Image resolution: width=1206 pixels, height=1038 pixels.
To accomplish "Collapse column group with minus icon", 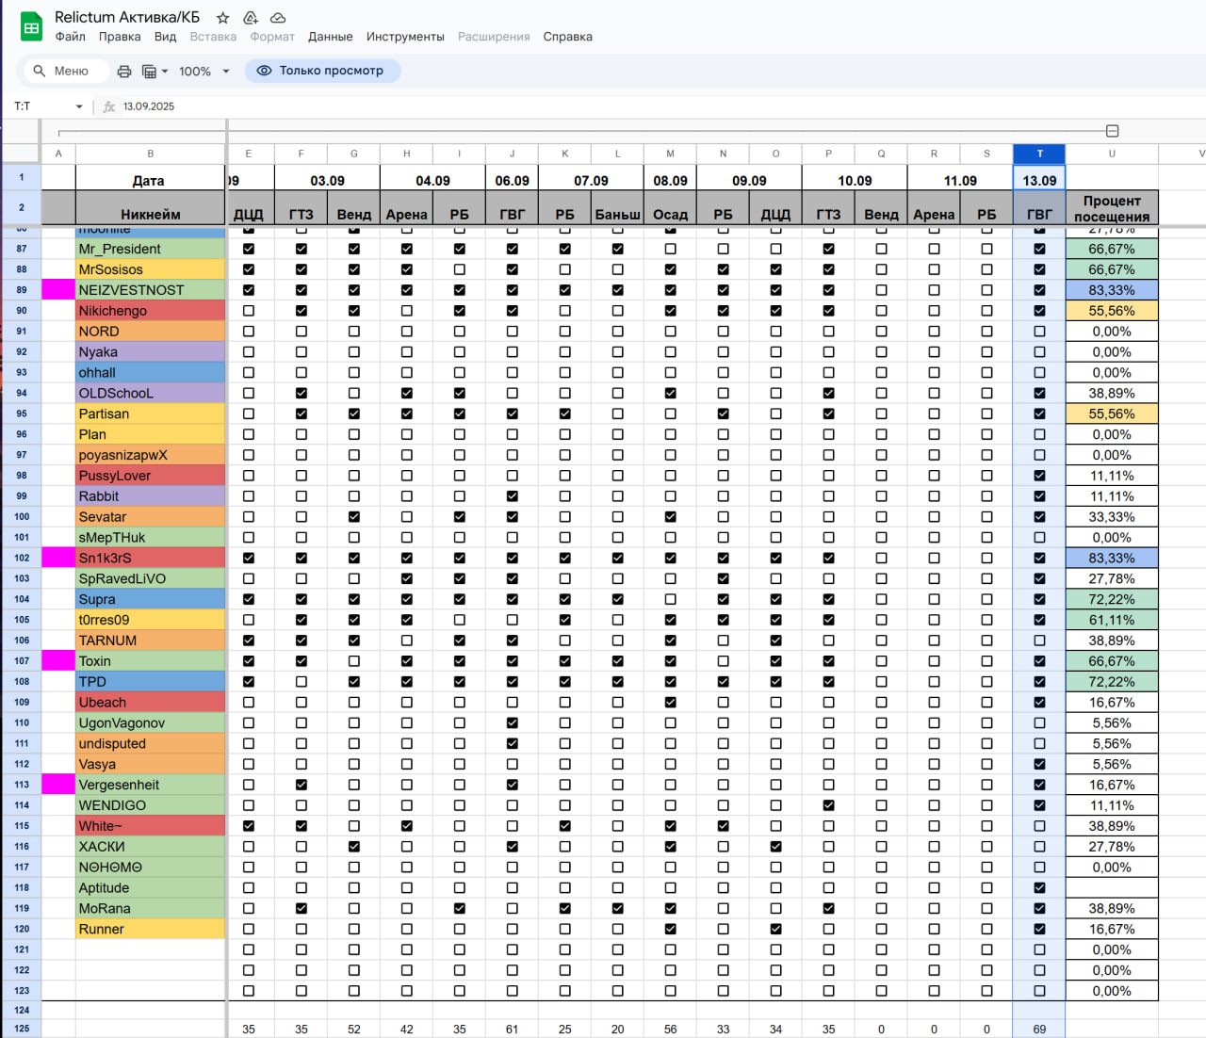I will (1112, 131).
